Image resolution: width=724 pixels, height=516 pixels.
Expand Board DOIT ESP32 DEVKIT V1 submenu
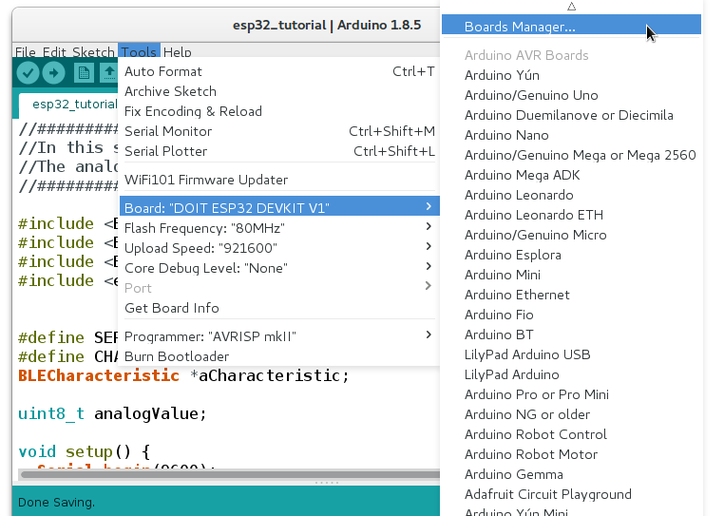[279, 206]
